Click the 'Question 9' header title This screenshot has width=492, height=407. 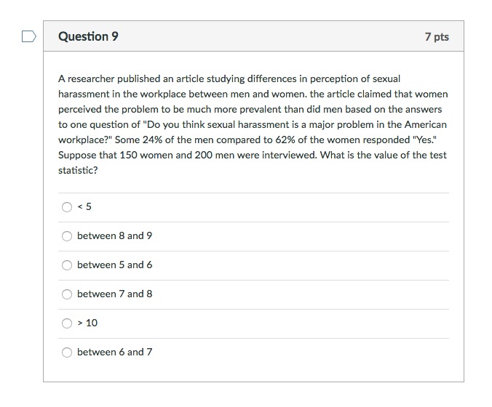point(88,36)
